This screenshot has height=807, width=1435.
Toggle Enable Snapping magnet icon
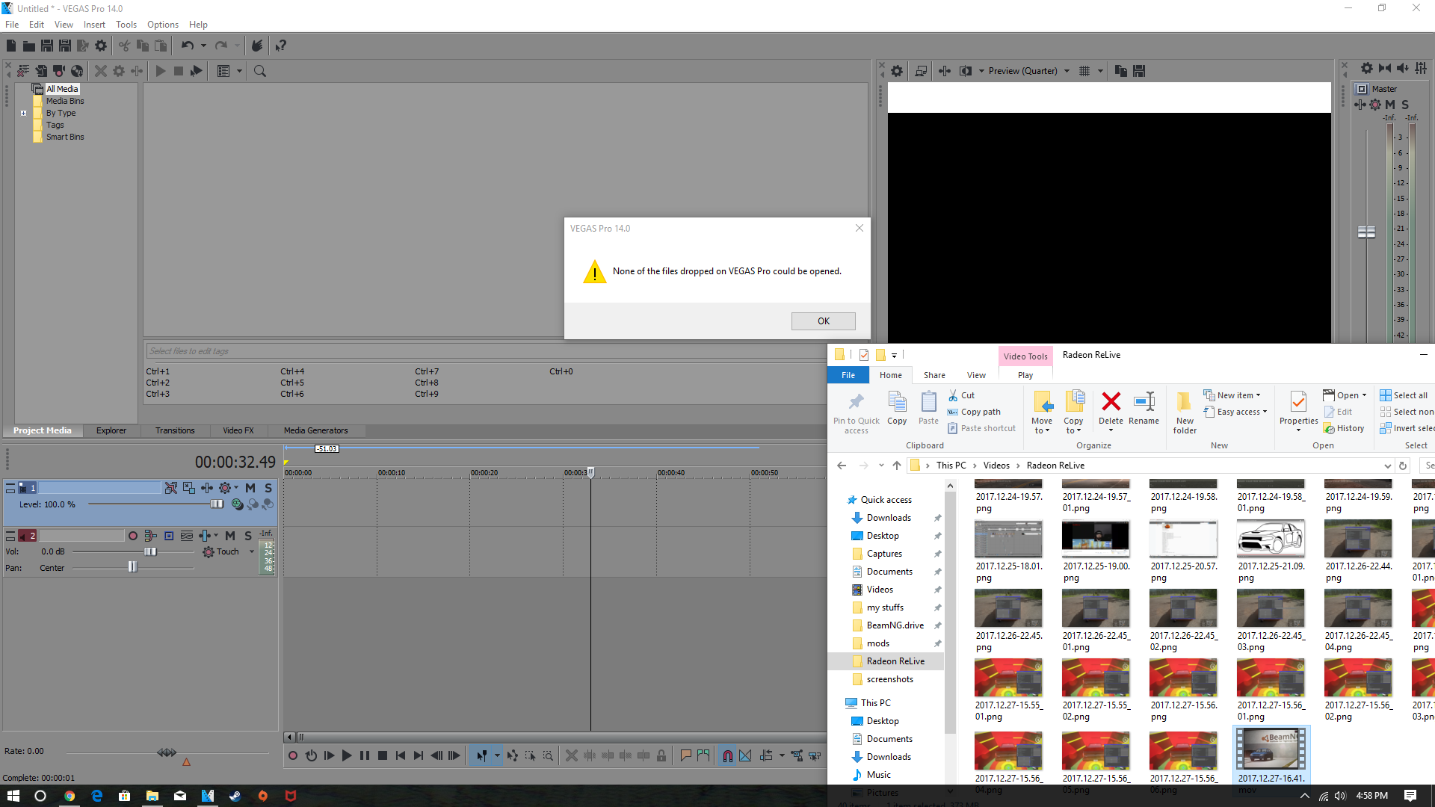tap(727, 755)
